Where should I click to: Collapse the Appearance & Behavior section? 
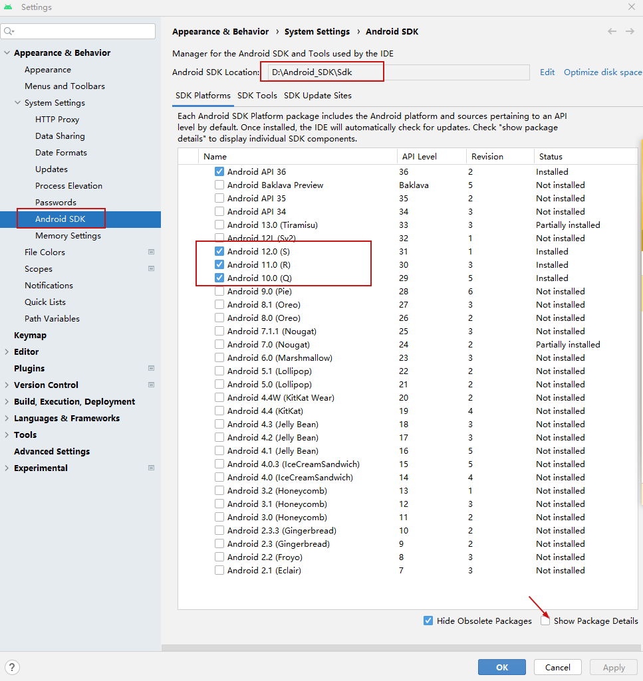[x=7, y=52]
